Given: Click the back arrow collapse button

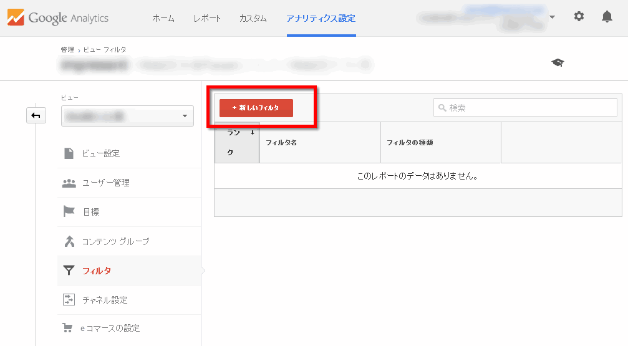Looking at the screenshot, I should pos(36,115).
